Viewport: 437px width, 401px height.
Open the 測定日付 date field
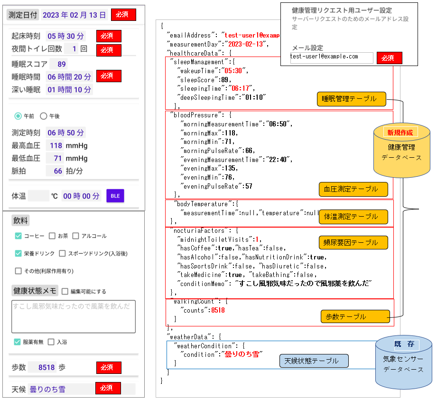(74, 15)
